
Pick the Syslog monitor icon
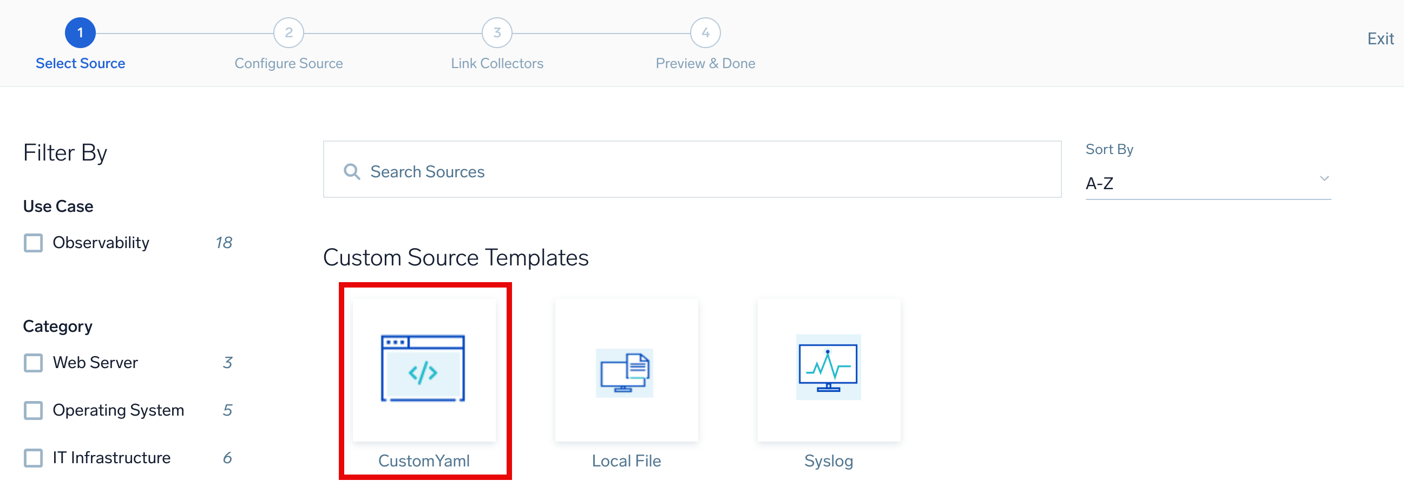tap(828, 368)
